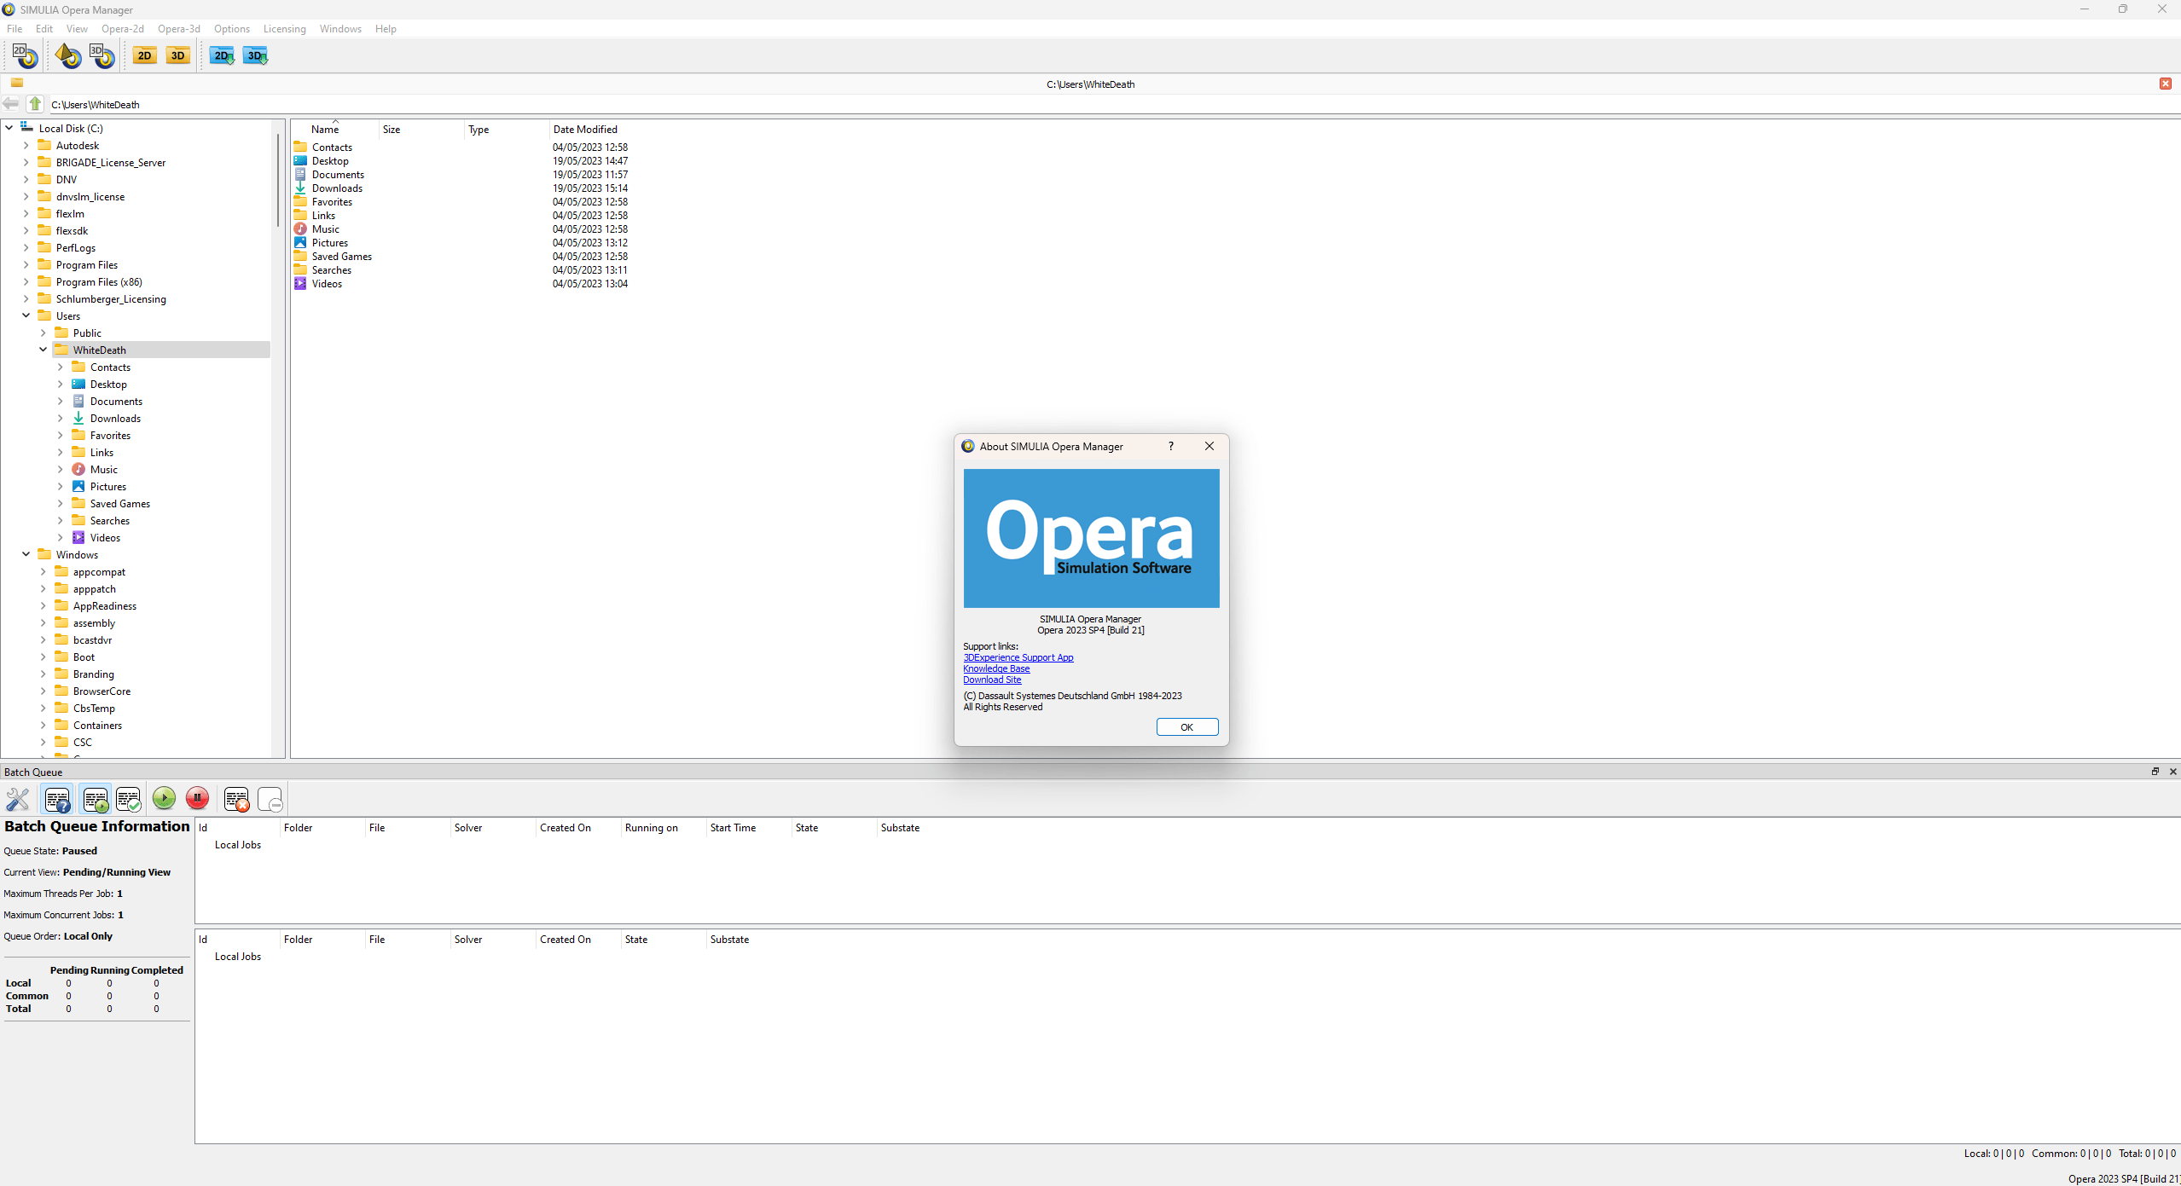Screen dimensions: 2181x1186
Task: Click the green up-directory arrow
Action: click(x=35, y=104)
